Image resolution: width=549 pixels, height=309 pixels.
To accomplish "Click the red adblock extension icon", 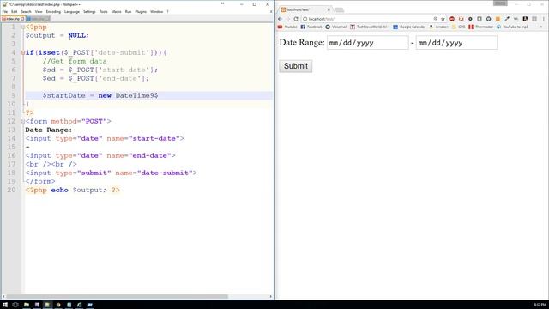I will click(452, 19).
